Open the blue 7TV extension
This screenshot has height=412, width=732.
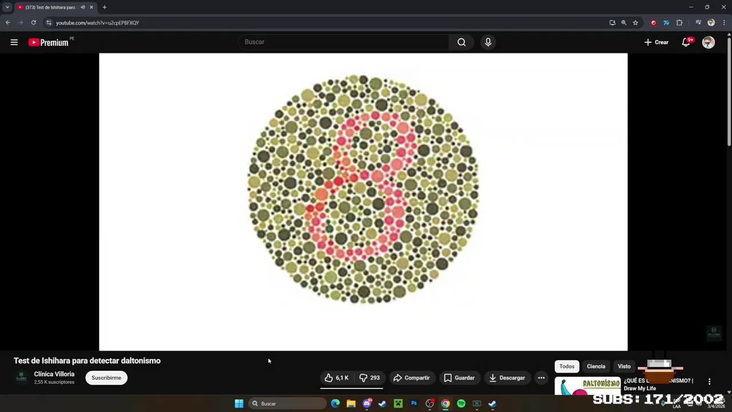(x=666, y=22)
